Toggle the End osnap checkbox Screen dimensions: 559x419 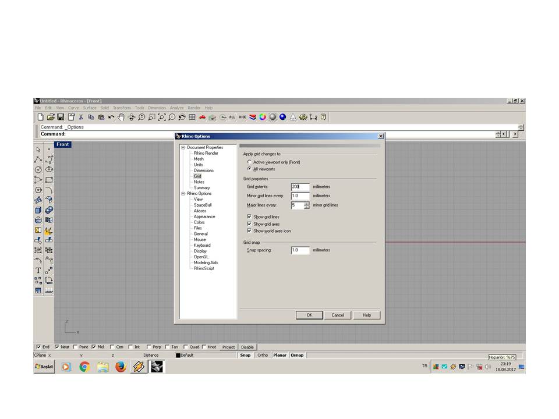pyautogui.click(x=38, y=347)
